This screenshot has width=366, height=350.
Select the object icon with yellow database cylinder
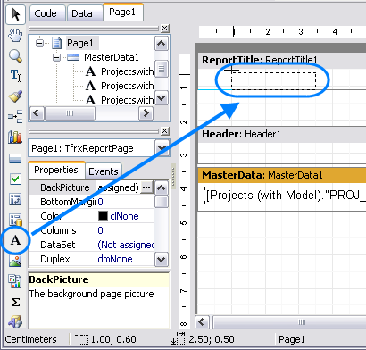tap(15, 220)
